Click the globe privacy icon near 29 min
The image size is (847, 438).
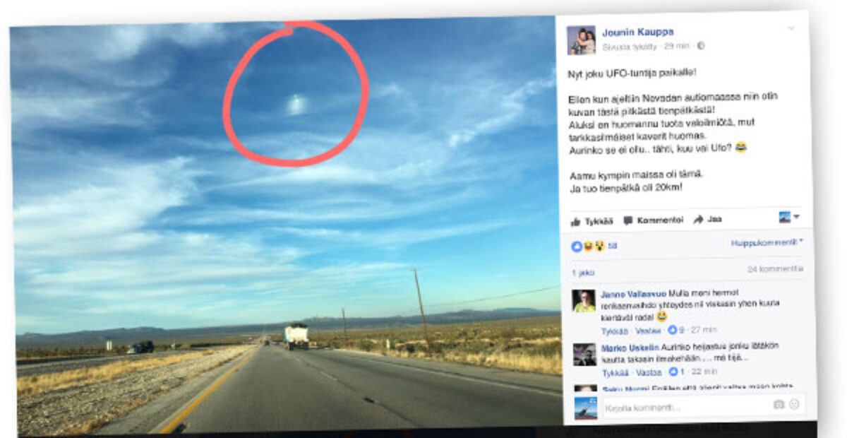tap(701, 46)
